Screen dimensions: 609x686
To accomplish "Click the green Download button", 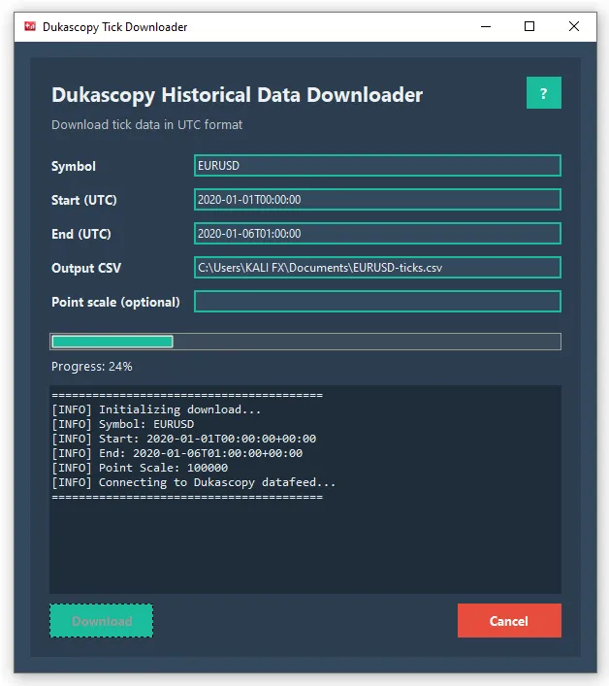I will [102, 621].
